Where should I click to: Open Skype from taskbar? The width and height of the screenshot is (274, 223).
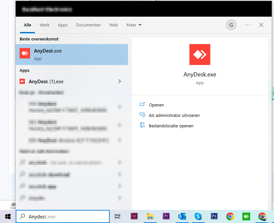pos(198,216)
